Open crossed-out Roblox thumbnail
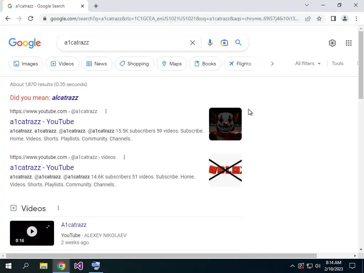This screenshot has height=273, width=364. 225,170
